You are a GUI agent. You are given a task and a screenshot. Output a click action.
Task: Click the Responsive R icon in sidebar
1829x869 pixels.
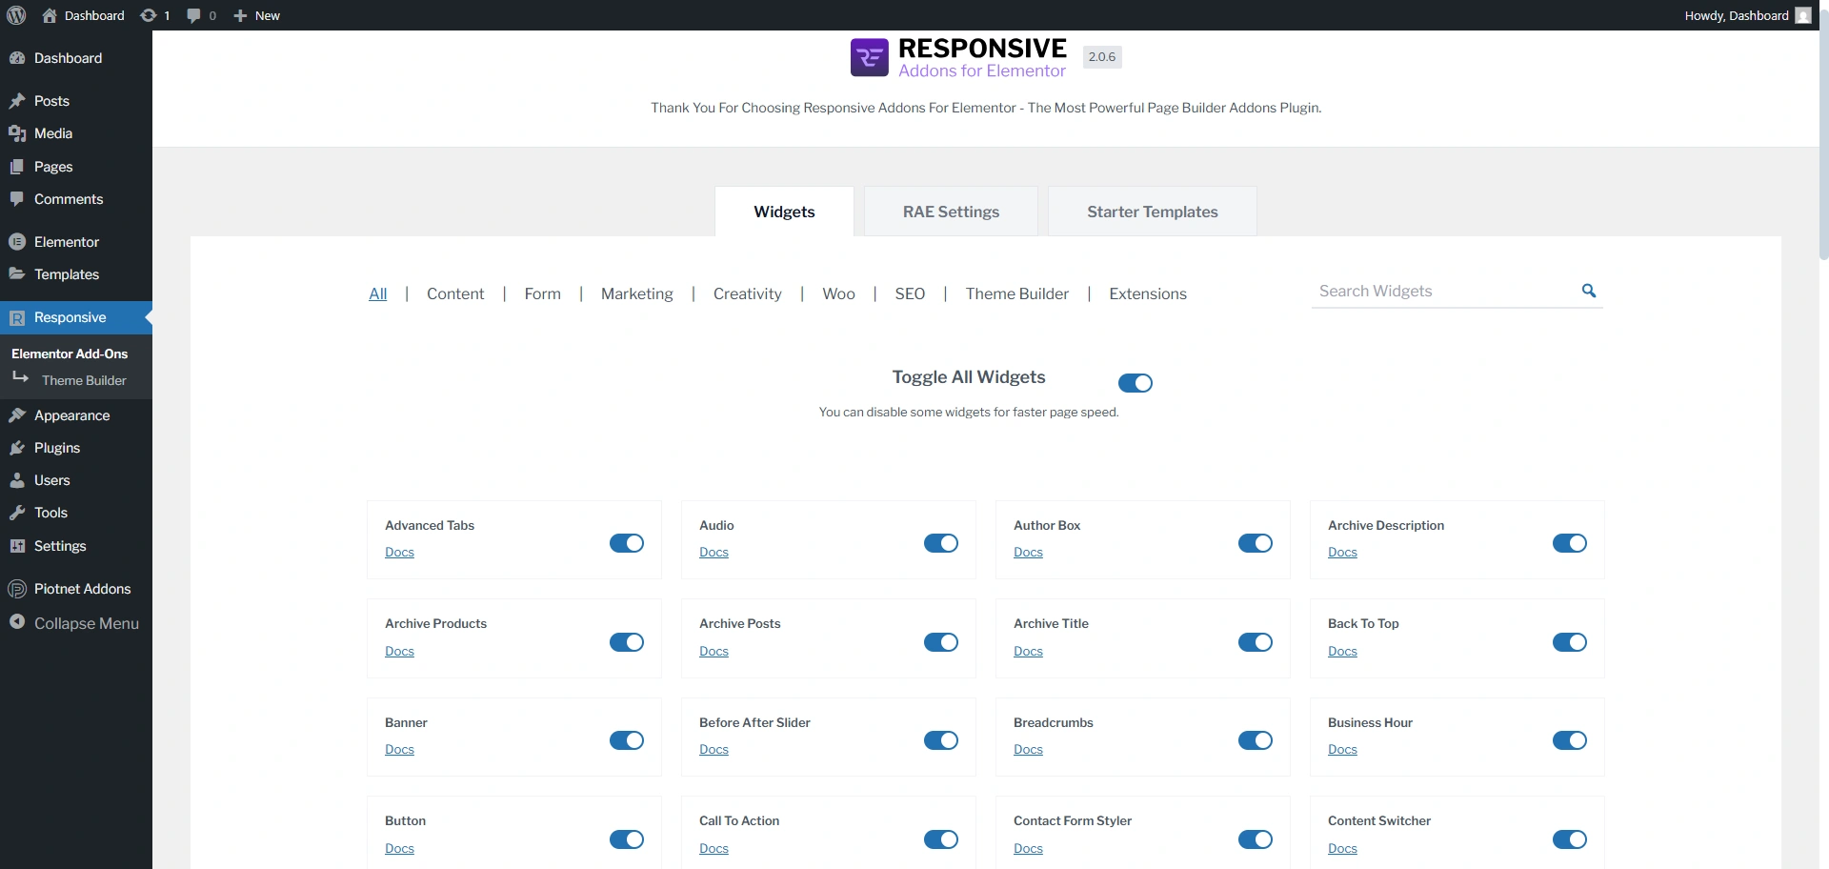pyautogui.click(x=17, y=318)
